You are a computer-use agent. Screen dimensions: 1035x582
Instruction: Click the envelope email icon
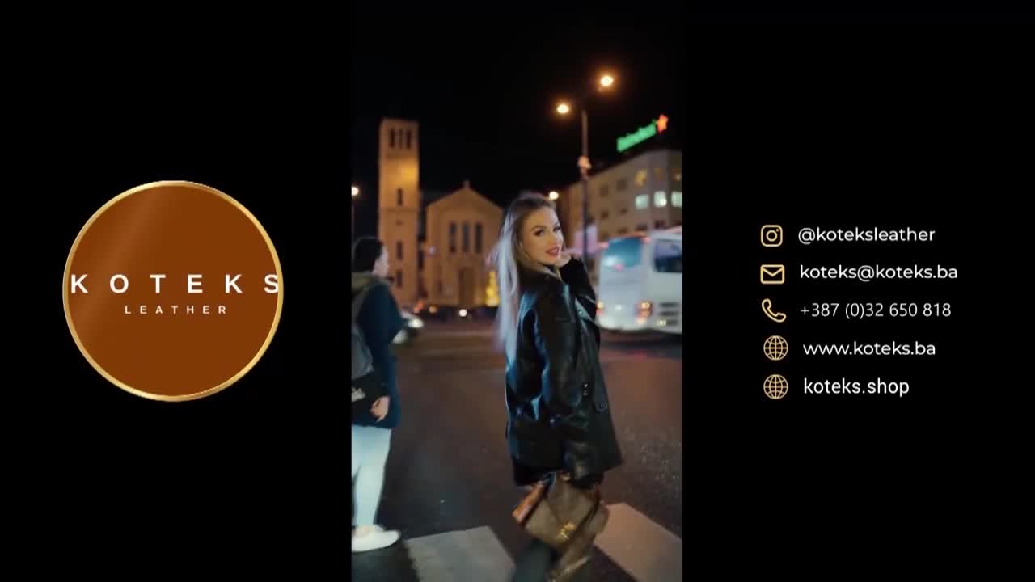pos(772,272)
